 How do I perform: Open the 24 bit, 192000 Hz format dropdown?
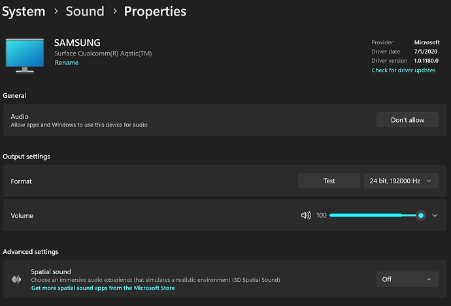[x=401, y=181]
